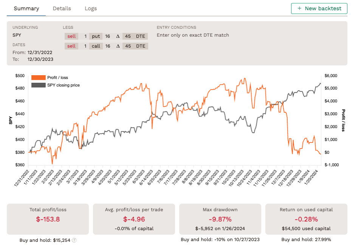Click the sell tag on the call leg

coord(71,46)
